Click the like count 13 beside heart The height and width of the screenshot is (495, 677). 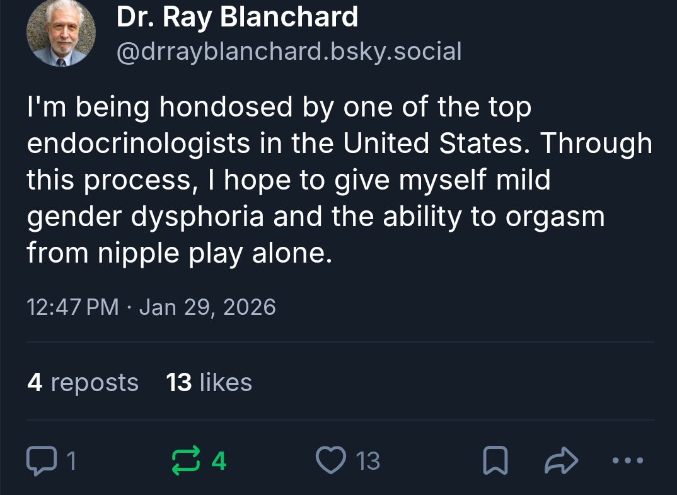368,462
